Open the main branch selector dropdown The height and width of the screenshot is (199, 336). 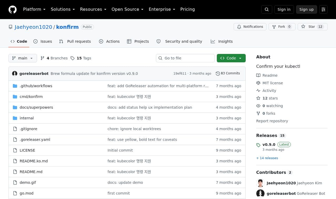[x=23, y=58]
